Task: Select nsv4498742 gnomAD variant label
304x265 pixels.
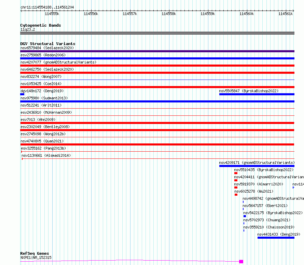Action: (x=273, y=198)
